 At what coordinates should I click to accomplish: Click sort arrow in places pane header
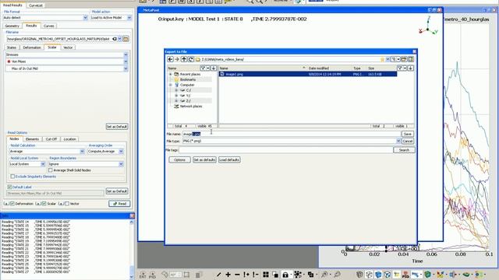[x=214, y=68]
